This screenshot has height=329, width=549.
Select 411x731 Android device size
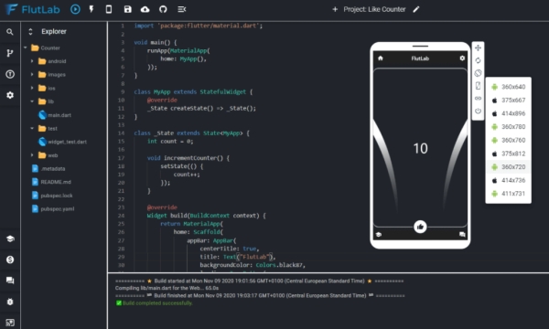pos(509,194)
